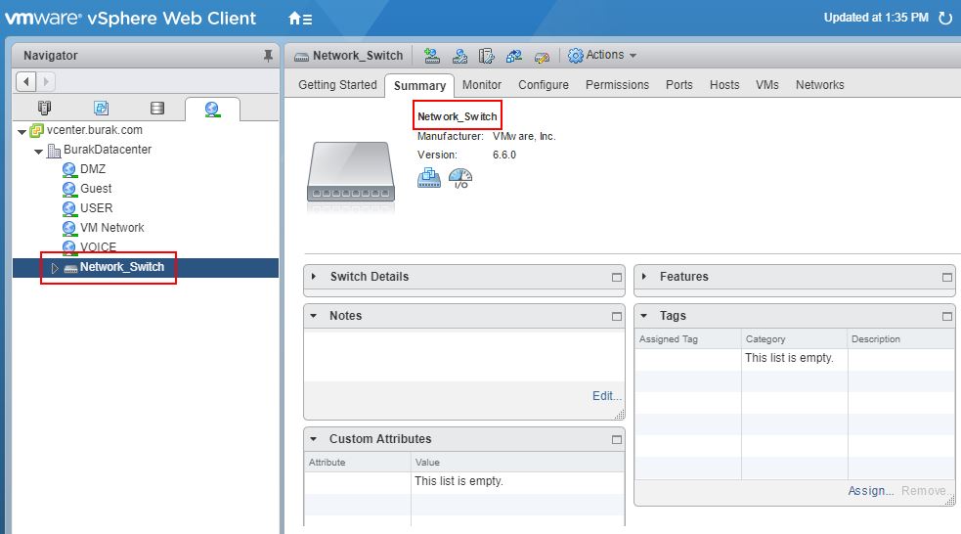Maximize the Features panel
Viewport: 961px width, 534px height.
pos(947,277)
